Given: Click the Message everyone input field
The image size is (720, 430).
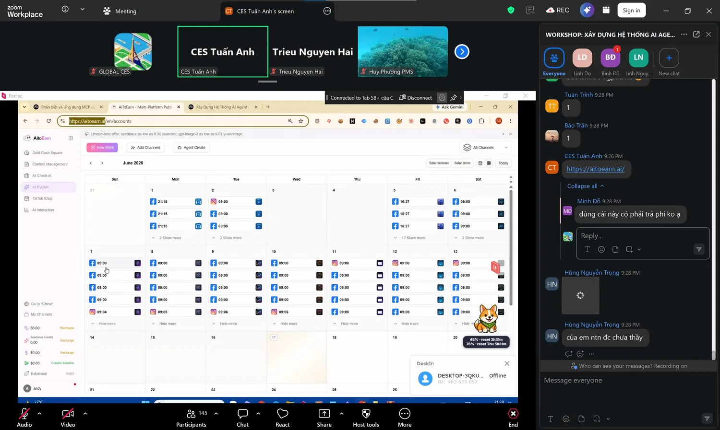Looking at the screenshot, I should coord(628,381).
